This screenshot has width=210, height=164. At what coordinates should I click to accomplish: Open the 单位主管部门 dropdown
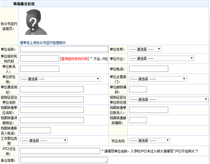(158, 79)
